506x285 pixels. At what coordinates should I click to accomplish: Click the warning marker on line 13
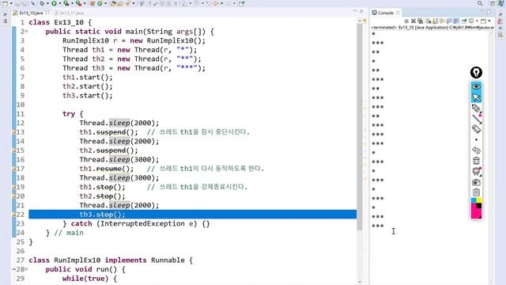point(14,132)
